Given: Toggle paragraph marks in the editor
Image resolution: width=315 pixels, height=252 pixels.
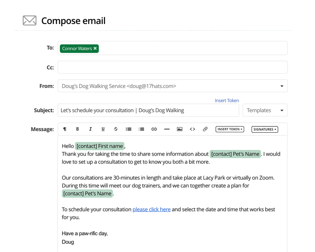Looking at the screenshot, I should 65,129.
